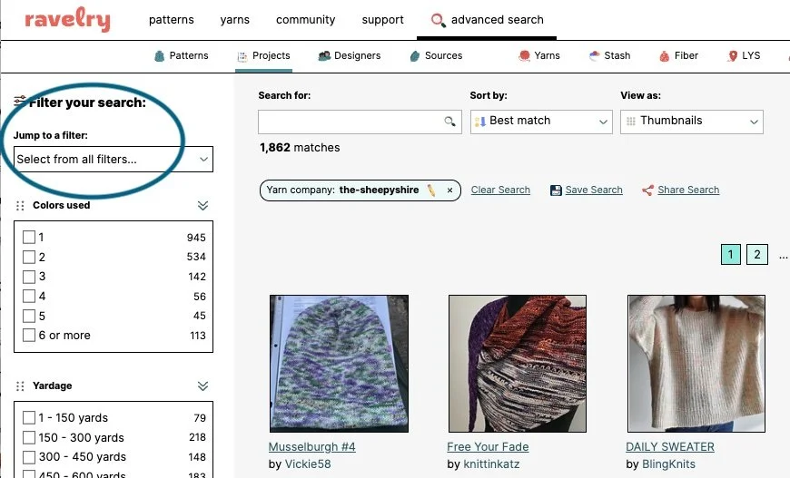The height and width of the screenshot is (478, 790).
Task: Click the Fiber icon
Action: [x=665, y=56]
